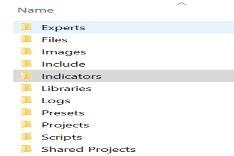The height and width of the screenshot is (156, 234).
Task: Click the Libraries folder icon
Action: coord(26,88)
